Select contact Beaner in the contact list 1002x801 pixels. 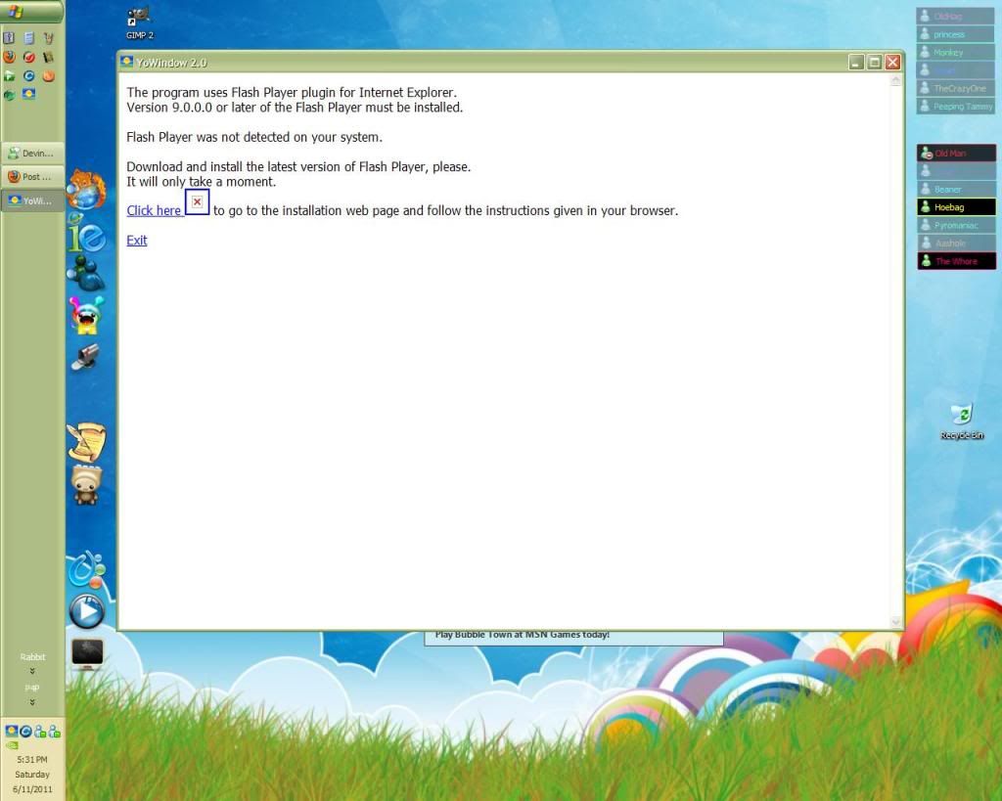(956, 189)
